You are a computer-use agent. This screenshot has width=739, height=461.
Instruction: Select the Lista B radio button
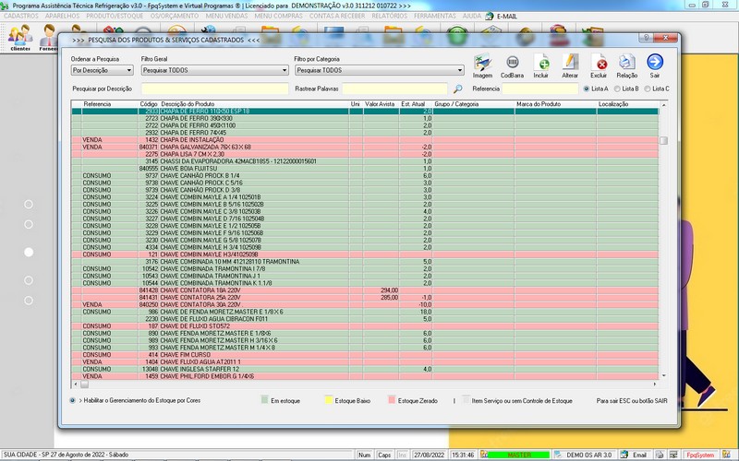point(617,89)
